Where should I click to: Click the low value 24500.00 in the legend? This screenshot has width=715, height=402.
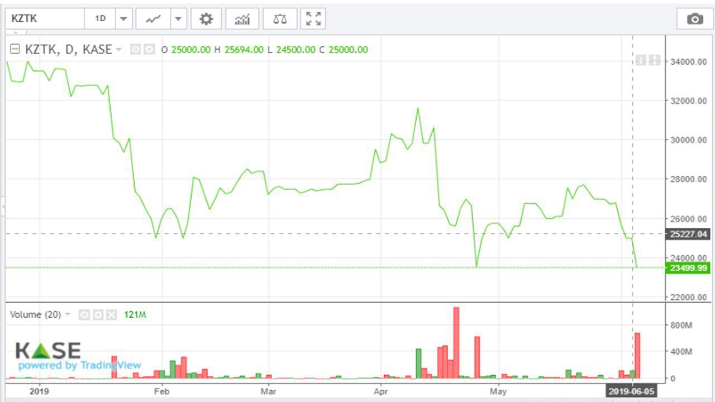295,50
